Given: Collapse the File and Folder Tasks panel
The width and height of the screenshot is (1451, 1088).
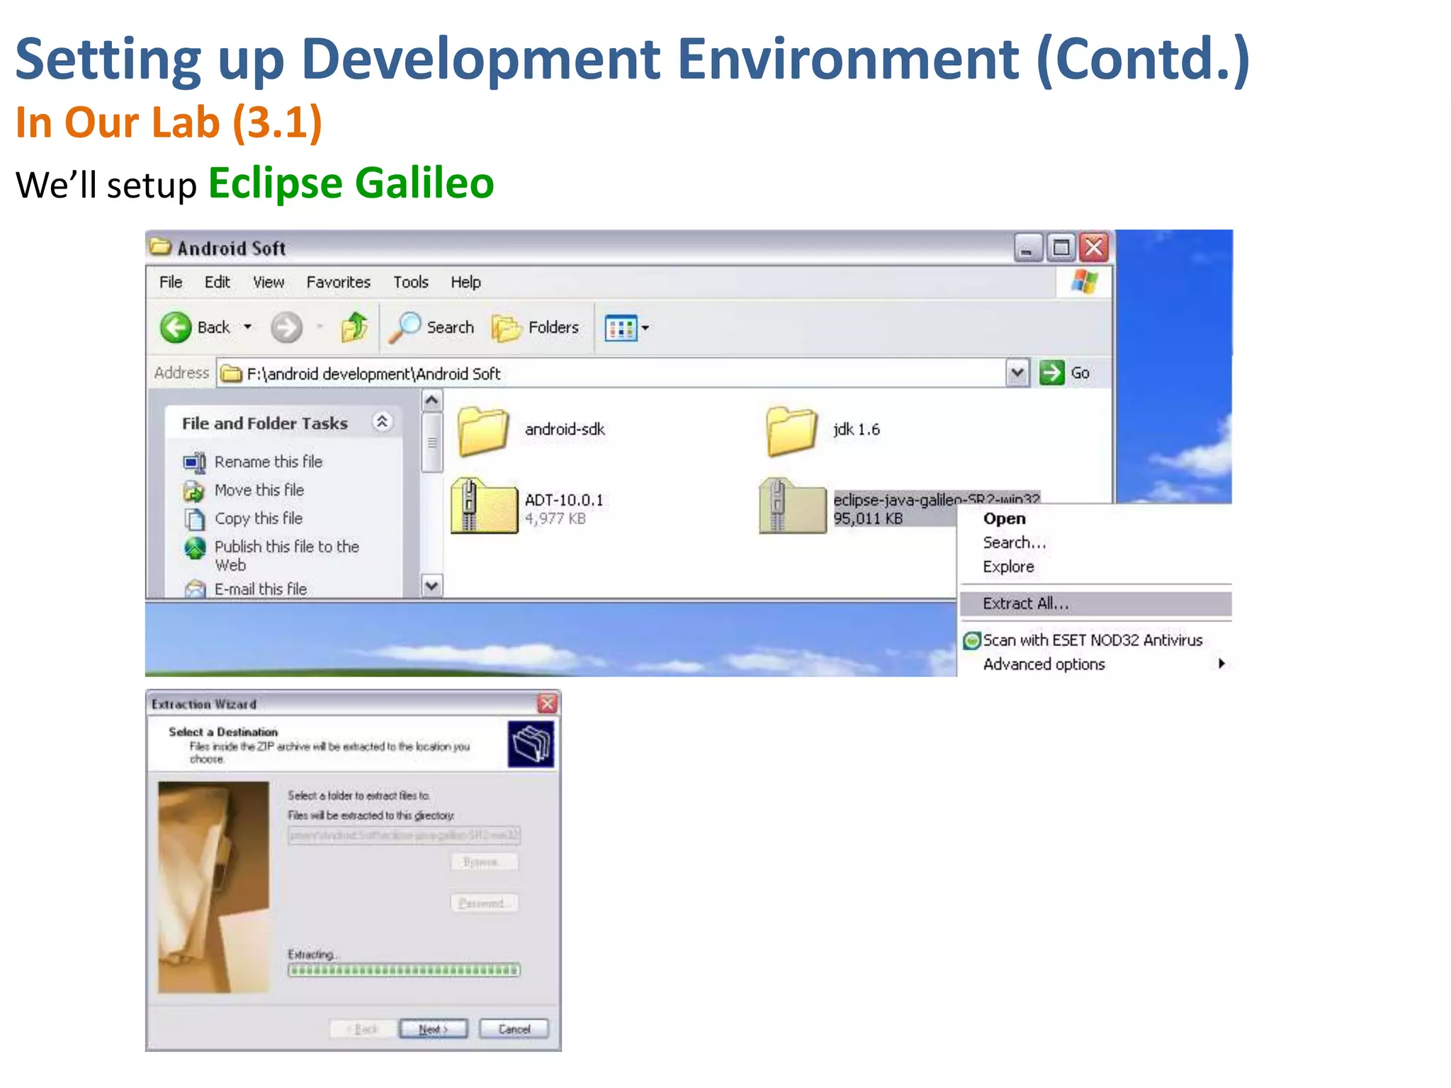Looking at the screenshot, I should [382, 422].
